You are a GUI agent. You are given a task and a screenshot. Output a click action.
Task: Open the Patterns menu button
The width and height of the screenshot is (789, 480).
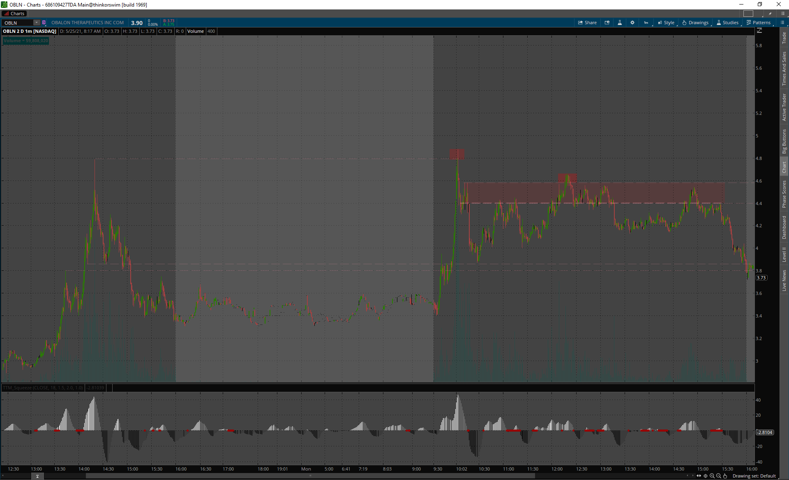coord(759,23)
